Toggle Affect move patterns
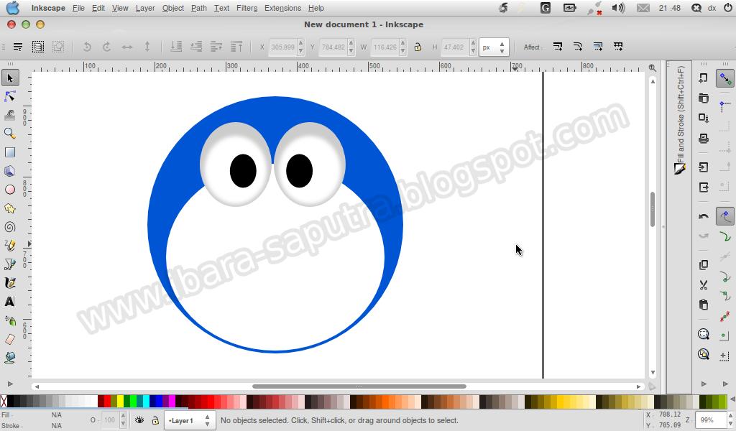 (x=618, y=47)
